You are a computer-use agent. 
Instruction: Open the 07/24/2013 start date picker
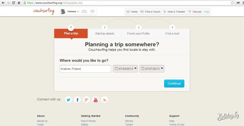click(x=125, y=69)
